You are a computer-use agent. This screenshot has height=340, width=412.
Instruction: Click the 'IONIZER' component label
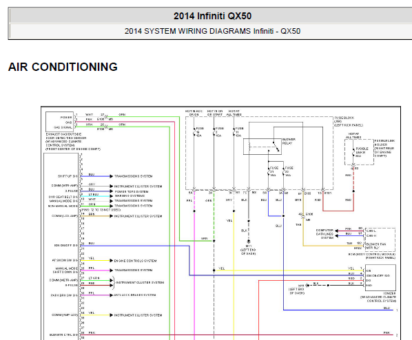389,293
